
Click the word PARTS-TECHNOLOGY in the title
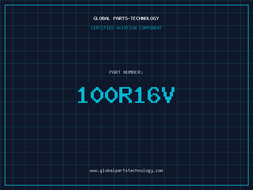(136, 18)
